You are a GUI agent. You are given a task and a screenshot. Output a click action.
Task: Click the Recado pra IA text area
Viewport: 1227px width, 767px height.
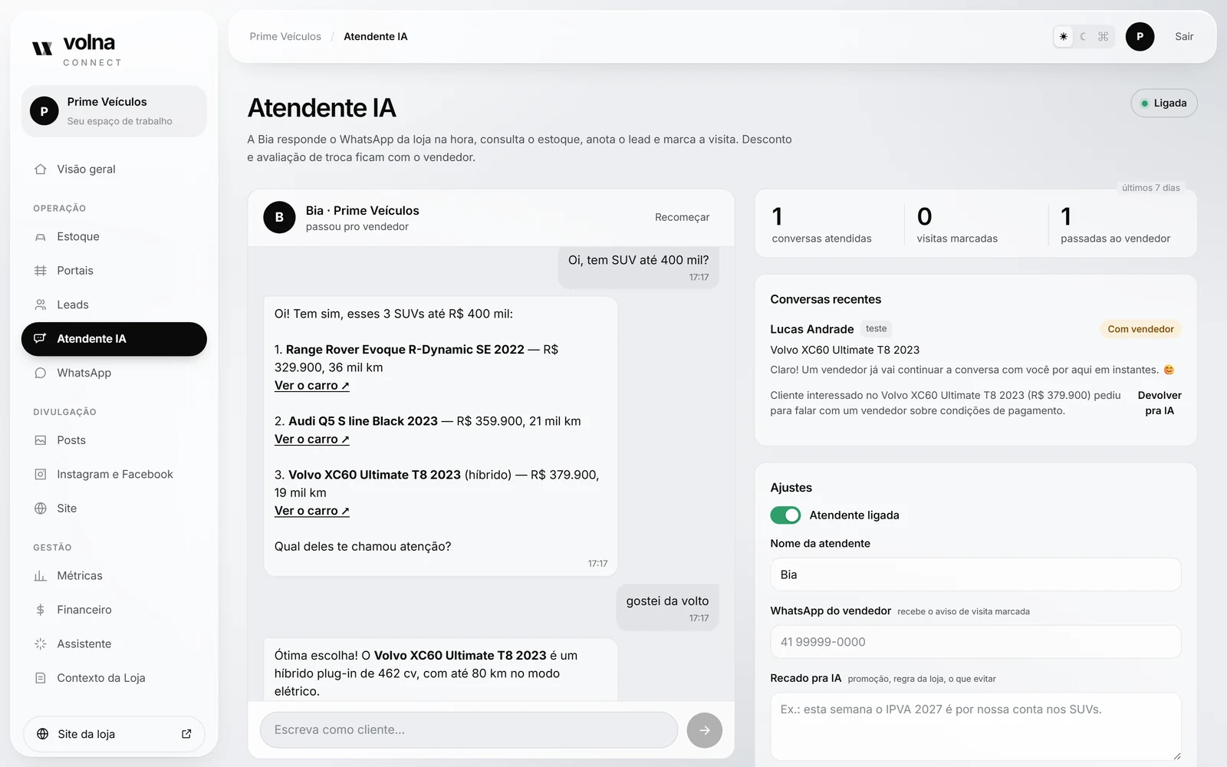(x=975, y=726)
